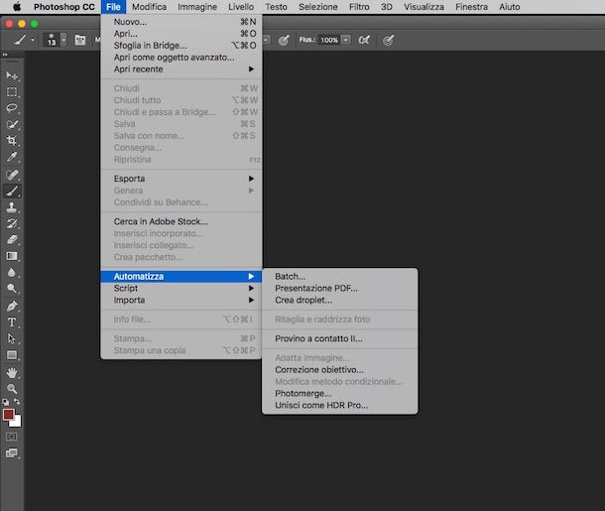Open the Modifica menu
Viewport: 605px width, 511px height.
(149, 7)
